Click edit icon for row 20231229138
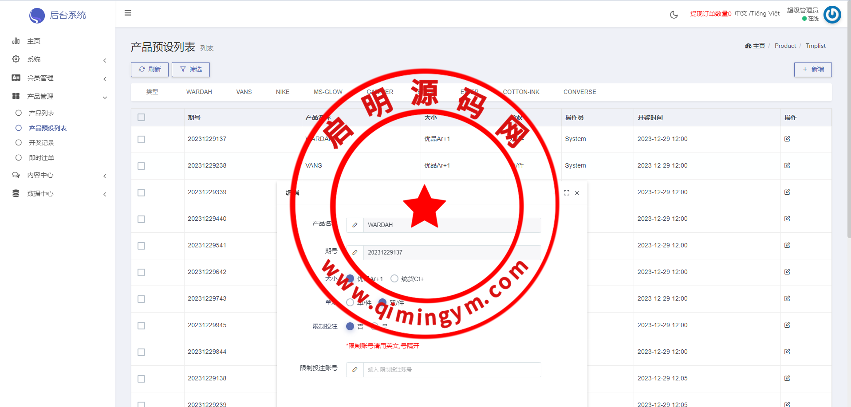Image resolution: width=851 pixels, height=407 pixels. click(787, 378)
